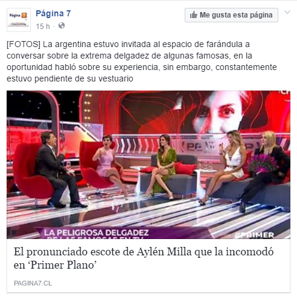Screen dimensions: 297x297
Task: Click the thumbs-up icon on the like-page button
Action: (x=193, y=15)
